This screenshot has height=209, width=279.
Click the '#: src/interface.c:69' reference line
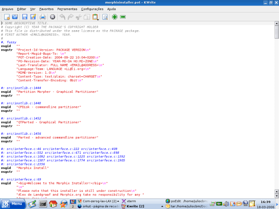coord(21,179)
